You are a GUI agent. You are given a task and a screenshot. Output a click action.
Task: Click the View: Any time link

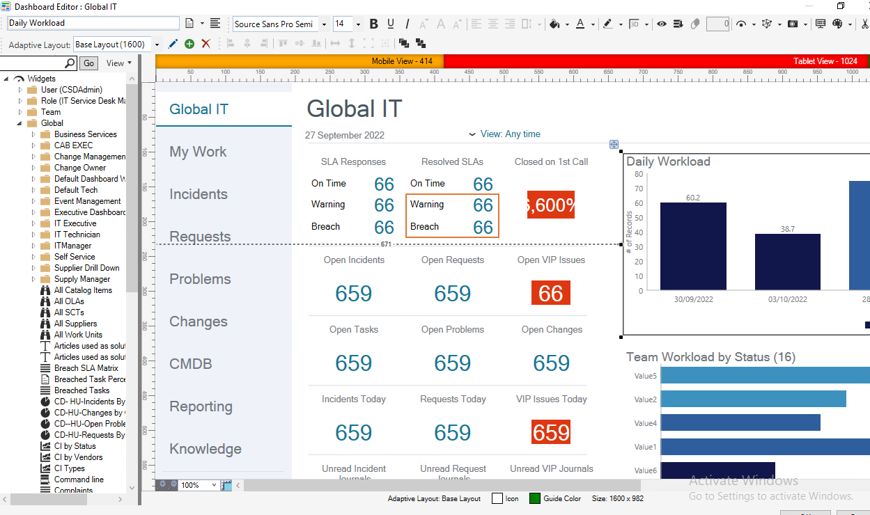click(x=511, y=134)
